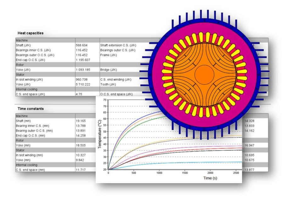Click the Rotor section row in Time constants

pos(20,140)
